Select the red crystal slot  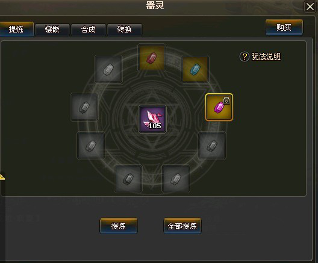[152, 58]
